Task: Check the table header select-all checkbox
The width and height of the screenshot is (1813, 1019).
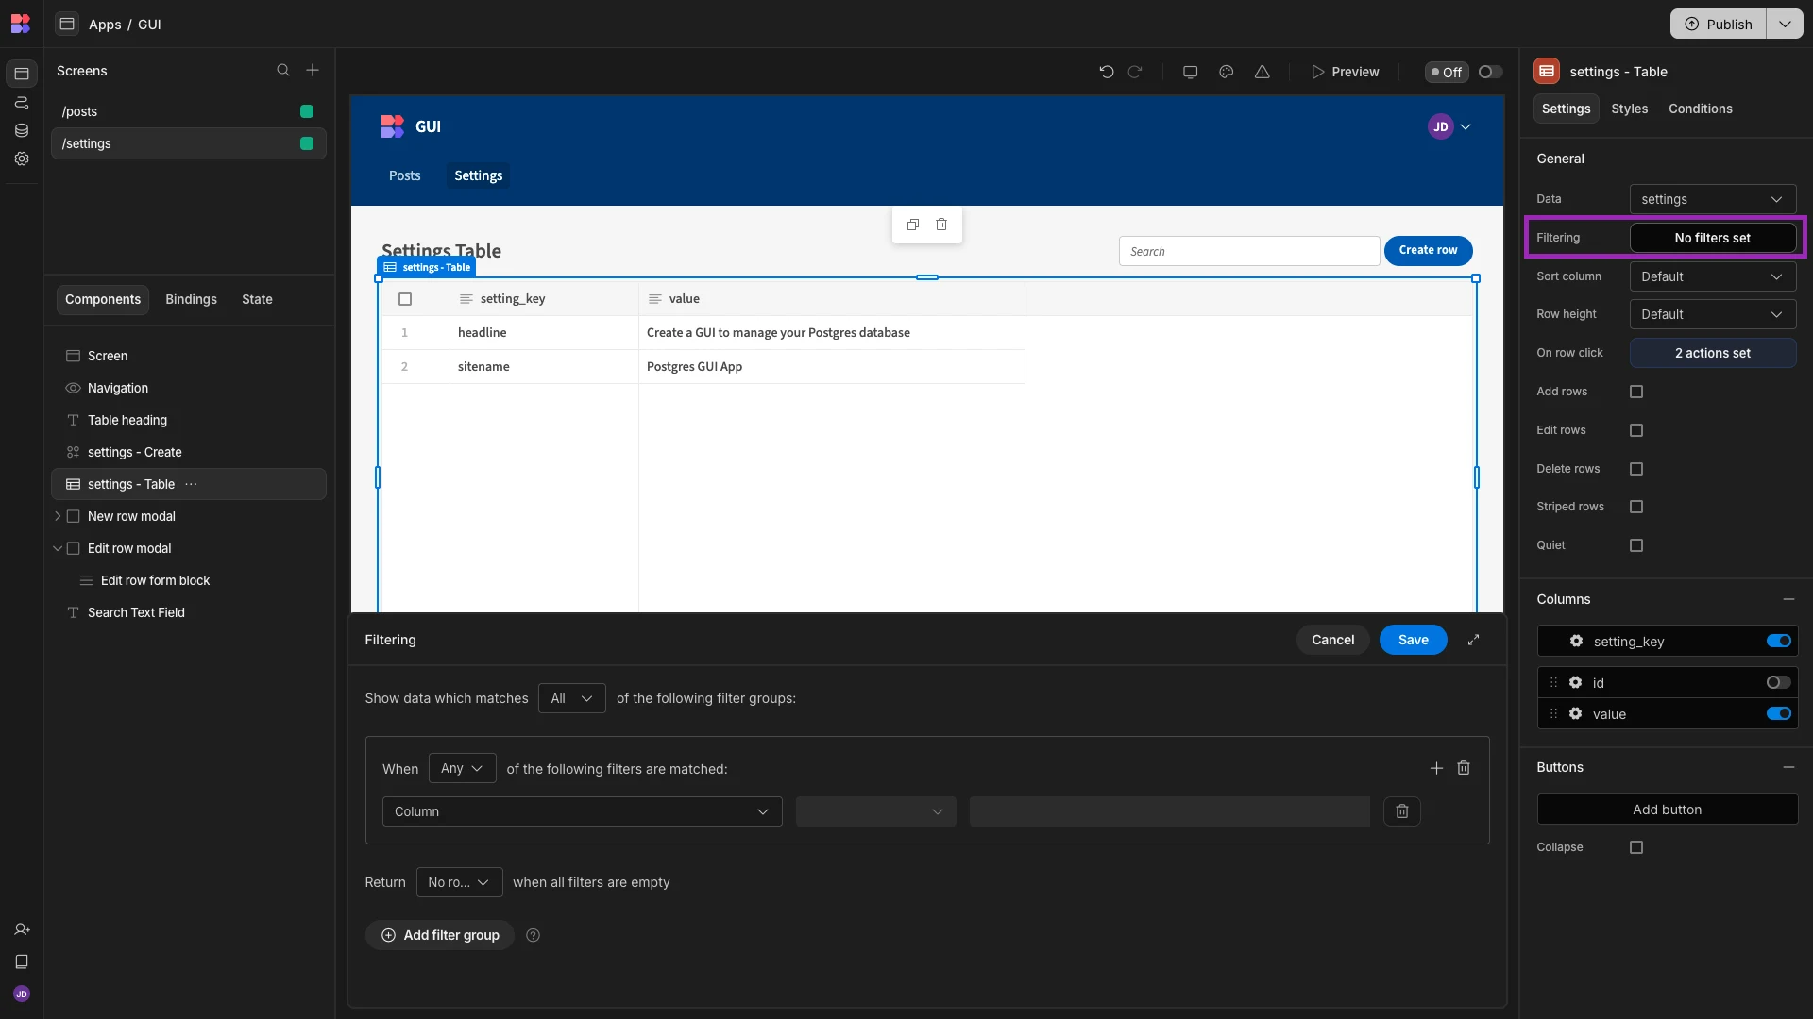Action: [x=405, y=299]
